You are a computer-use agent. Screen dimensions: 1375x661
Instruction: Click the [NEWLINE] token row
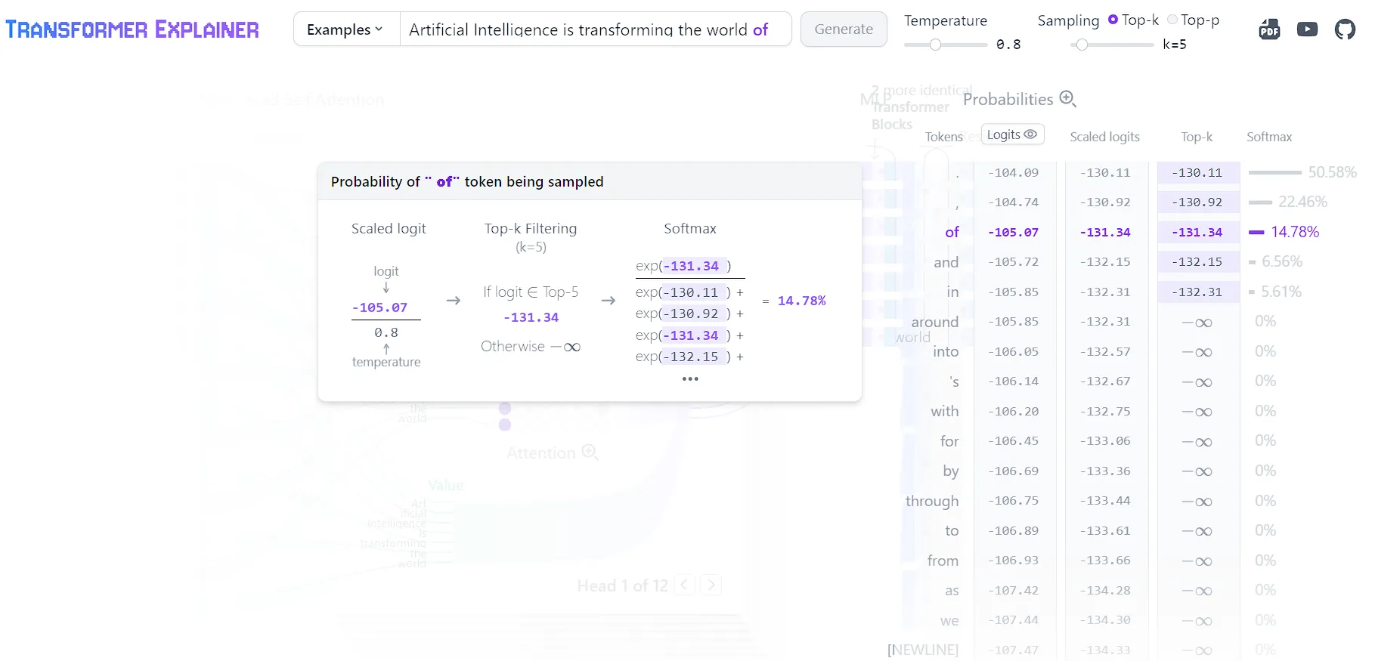coord(922,650)
